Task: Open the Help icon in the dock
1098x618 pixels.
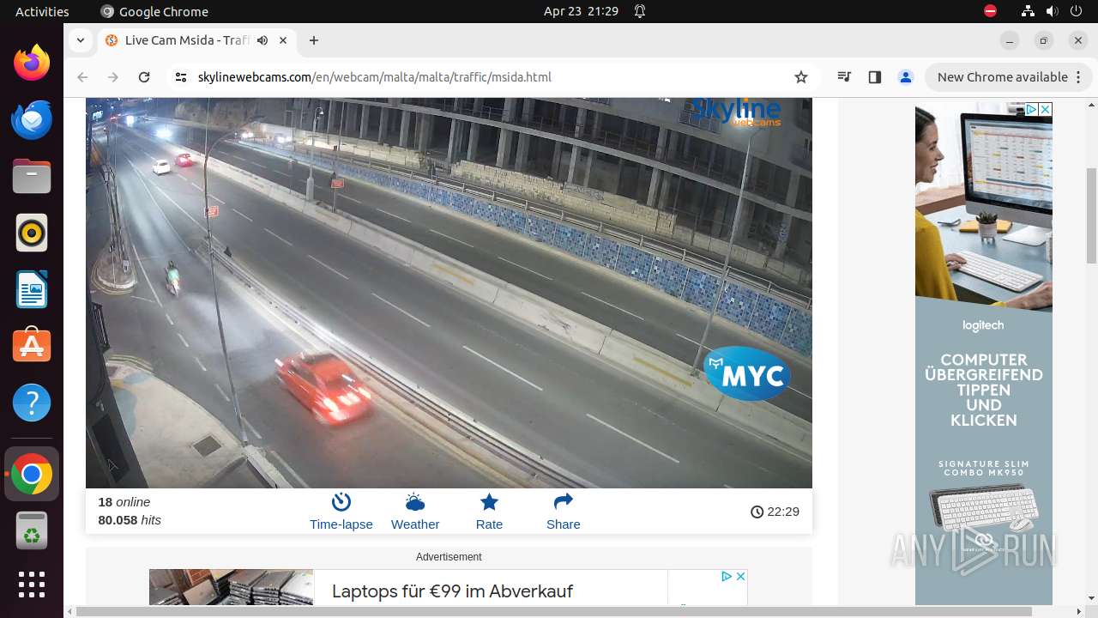Action: point(32,403)
